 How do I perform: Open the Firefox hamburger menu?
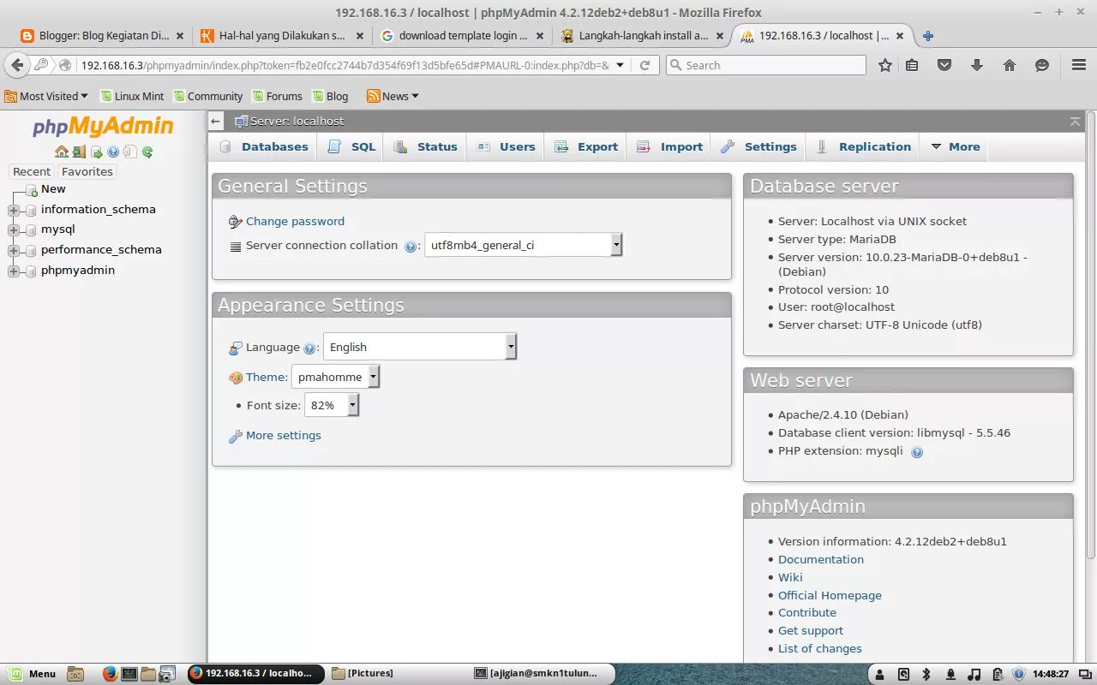[x=1079, y=65]
